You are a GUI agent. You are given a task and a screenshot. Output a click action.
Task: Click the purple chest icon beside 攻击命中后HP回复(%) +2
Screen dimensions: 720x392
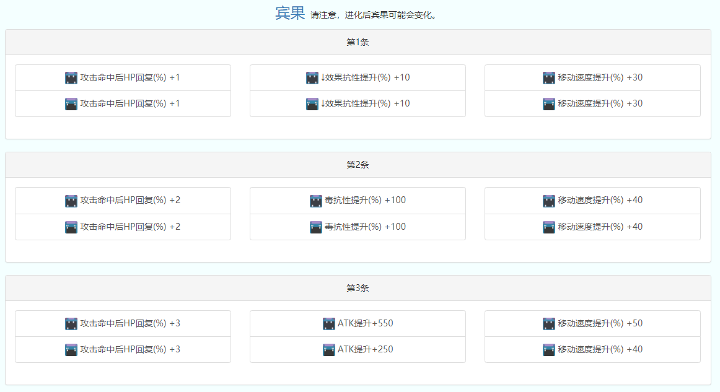(x=71, y=227)
